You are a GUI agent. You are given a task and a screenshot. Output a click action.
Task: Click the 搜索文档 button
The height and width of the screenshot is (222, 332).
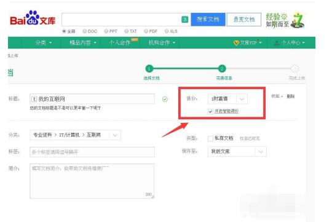[x=208, y=20]
